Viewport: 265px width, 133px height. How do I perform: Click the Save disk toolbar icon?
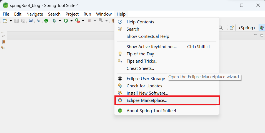tap(16, 21)
